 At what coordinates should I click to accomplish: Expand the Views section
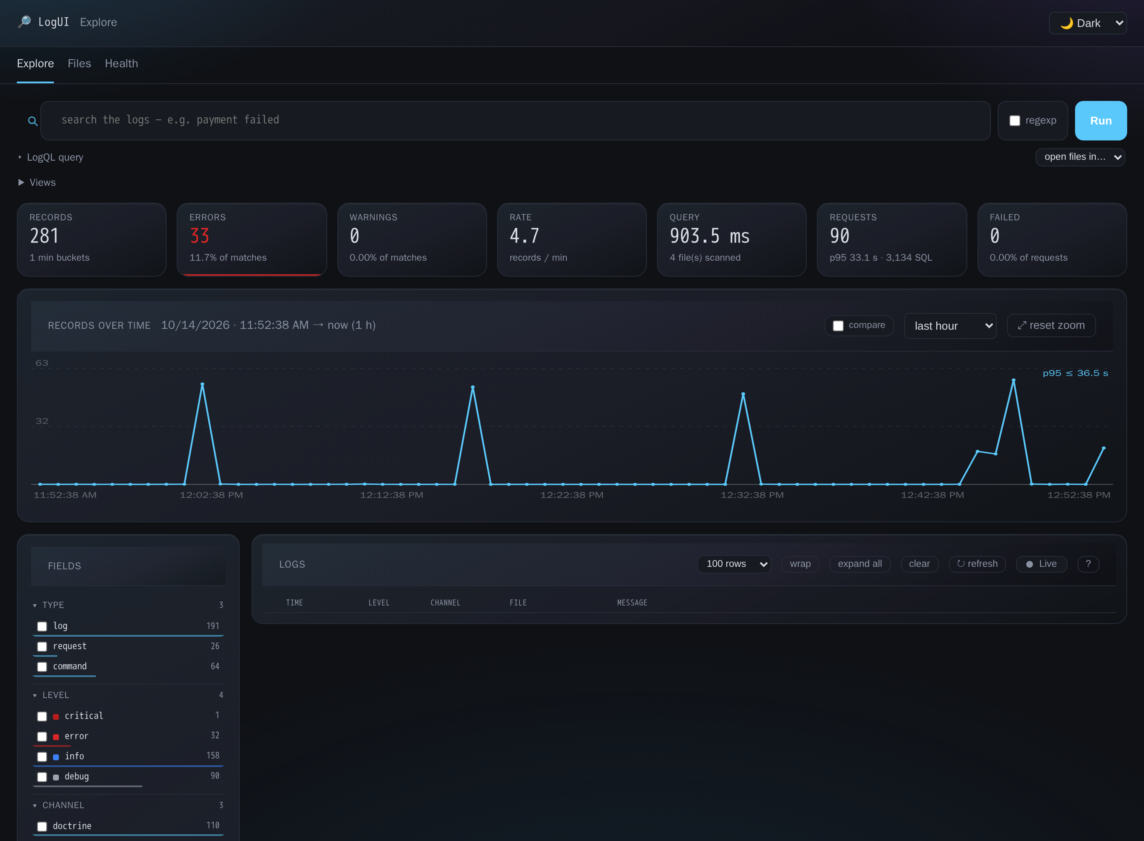point(37,182)
